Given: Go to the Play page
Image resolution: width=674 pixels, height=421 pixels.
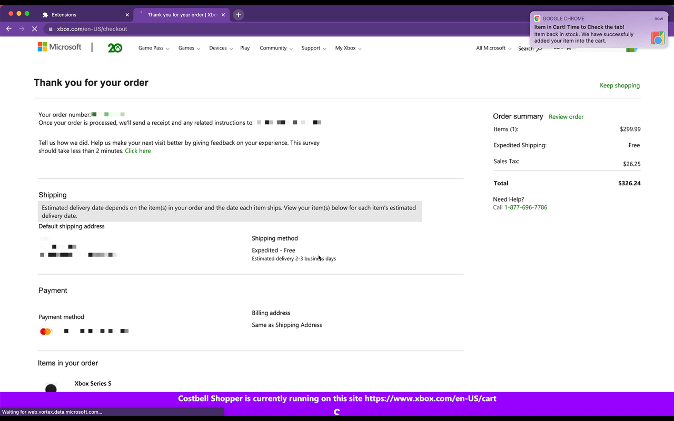Looking at the screenshot, I should (245, 48).
